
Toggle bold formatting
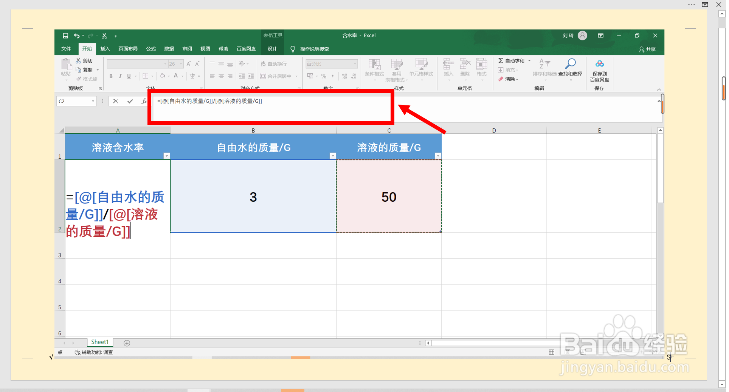(x=111, y=76)
